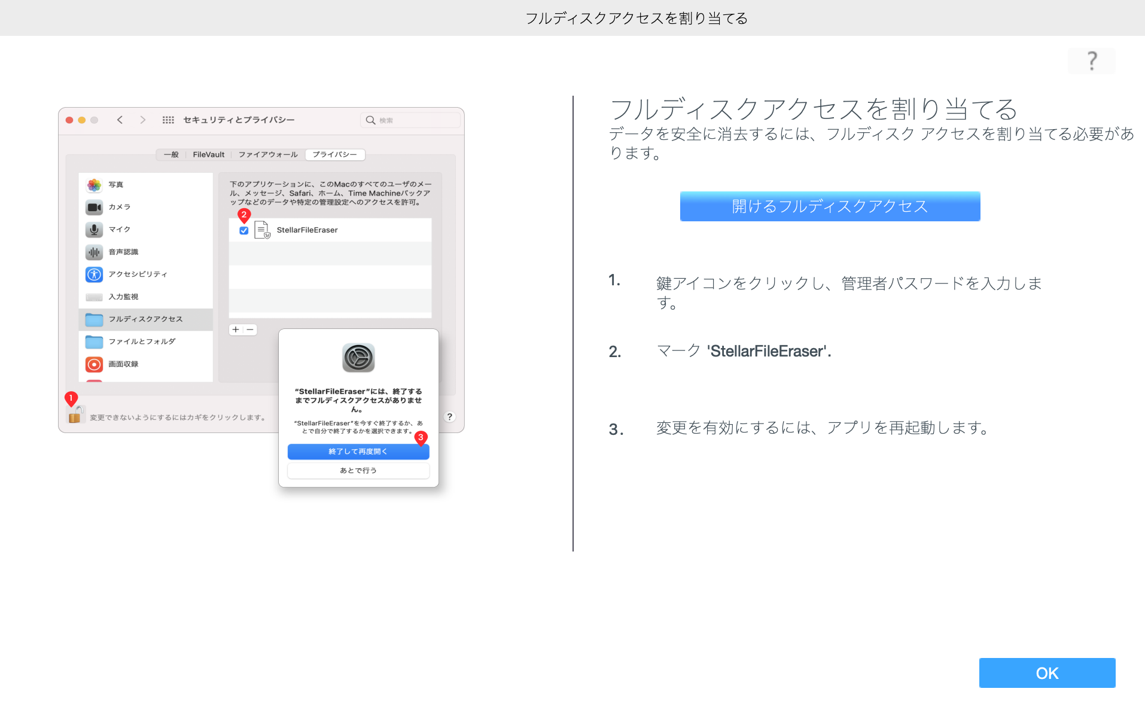
Task: Toggle the StellarFileEraser checkbox in the illustration
Action: [244, 230]
